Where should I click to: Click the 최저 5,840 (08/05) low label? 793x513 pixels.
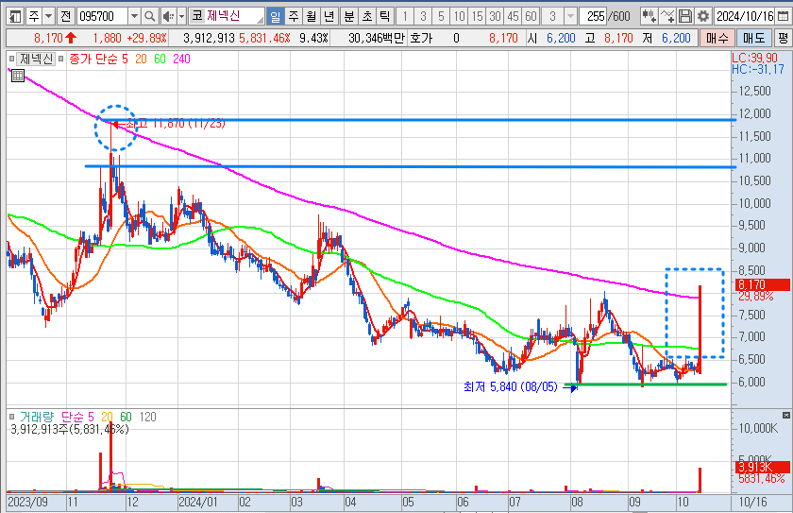(511, 387)
